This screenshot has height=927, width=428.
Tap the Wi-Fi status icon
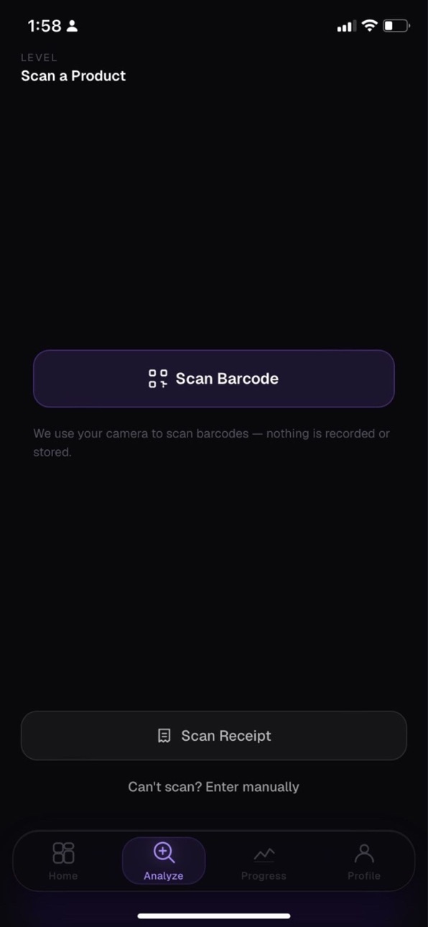click(369, 26)
